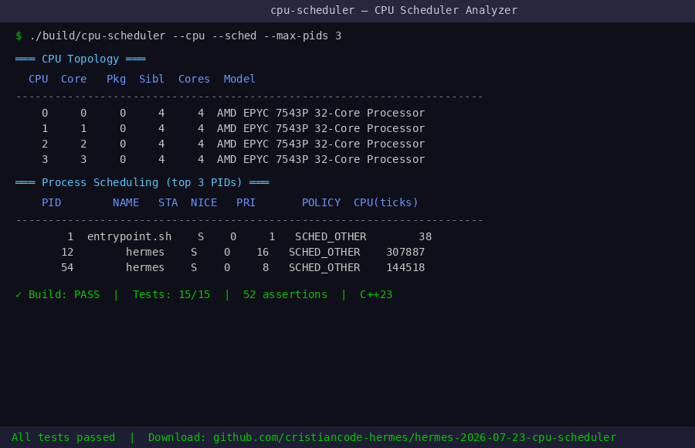This screenshot has height=448, width=695.
Task: Click the command line './build/cpu-scheduler --cpu --sched --max-pids 3'
Action: point(185,36)
